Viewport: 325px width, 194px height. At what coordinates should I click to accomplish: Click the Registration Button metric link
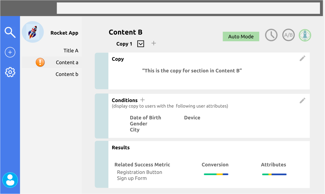(x=140, y=172)
